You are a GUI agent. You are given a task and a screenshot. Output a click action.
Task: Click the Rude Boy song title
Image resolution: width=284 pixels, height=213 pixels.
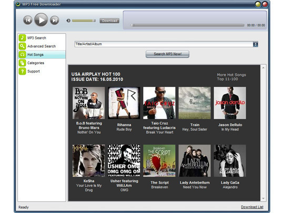click(124, 129)
